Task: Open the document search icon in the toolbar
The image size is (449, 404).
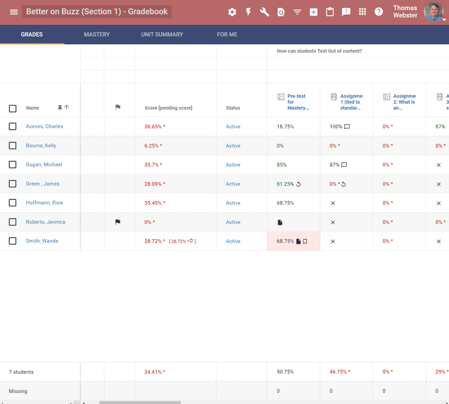Action: [x=281, y=11]
